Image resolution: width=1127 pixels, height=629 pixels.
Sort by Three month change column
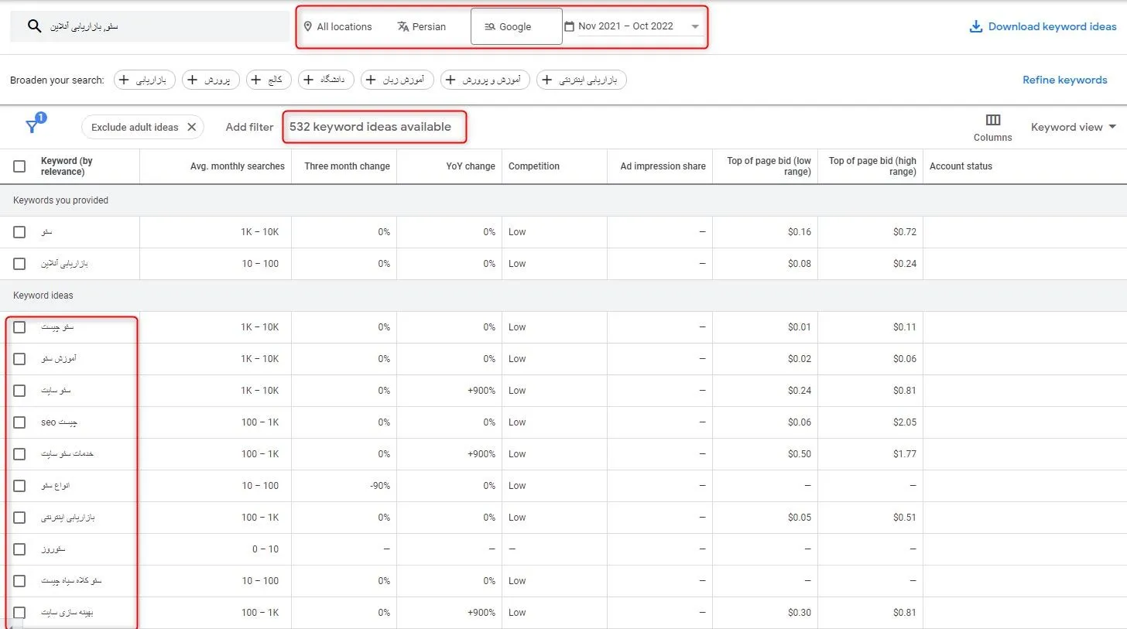tap(347, 166)
